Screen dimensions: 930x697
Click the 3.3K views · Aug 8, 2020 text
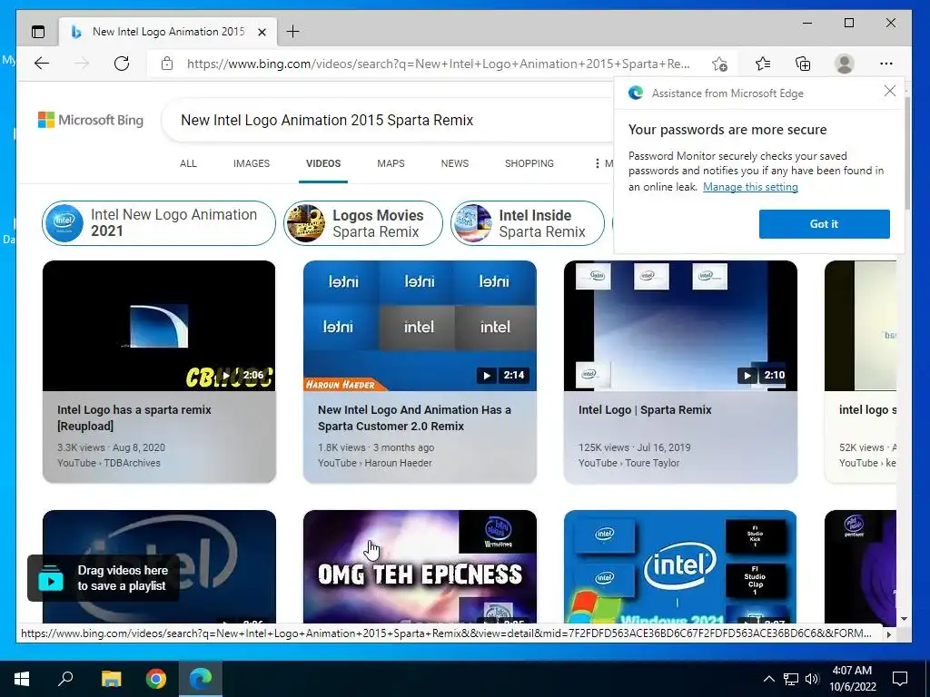pos(111,447)
